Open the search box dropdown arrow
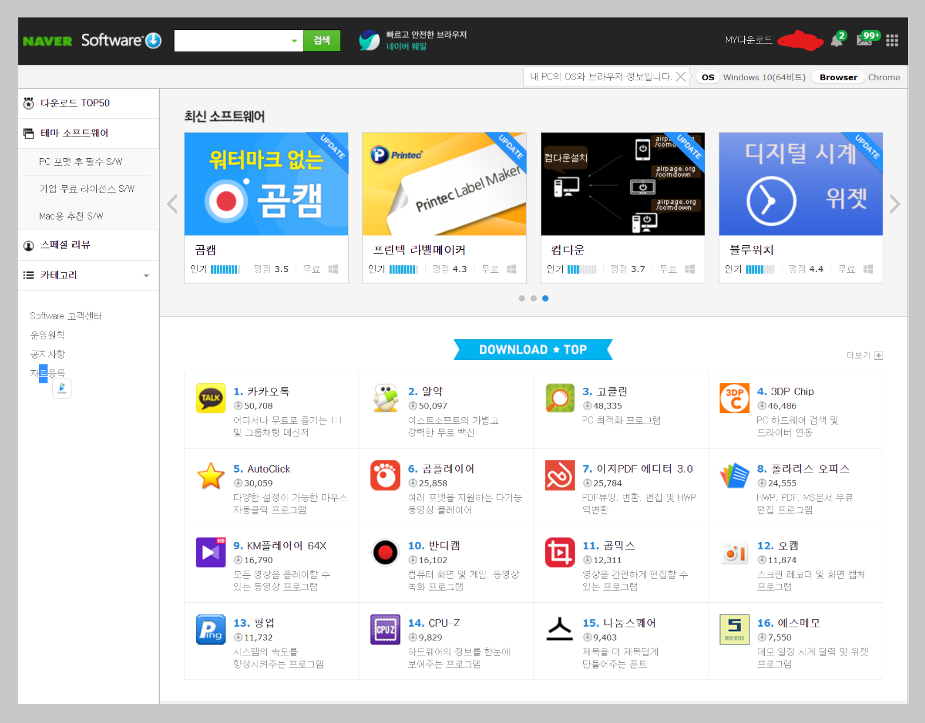The image size is (925, 723). pyautogui.click(x=294, y=41)
